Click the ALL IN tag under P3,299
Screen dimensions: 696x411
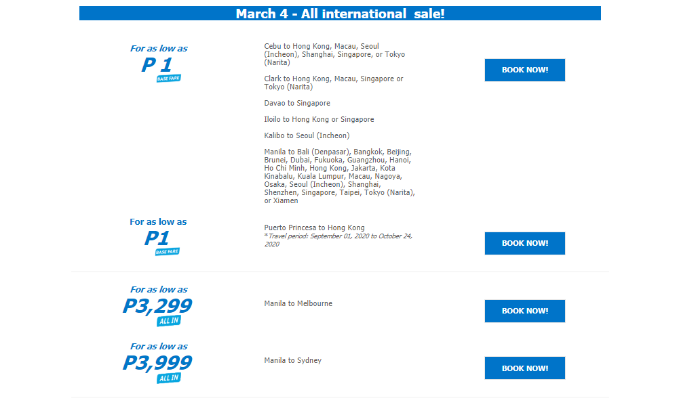point(169,321)
